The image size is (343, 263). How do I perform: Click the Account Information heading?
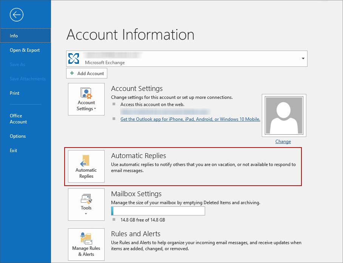130,34
